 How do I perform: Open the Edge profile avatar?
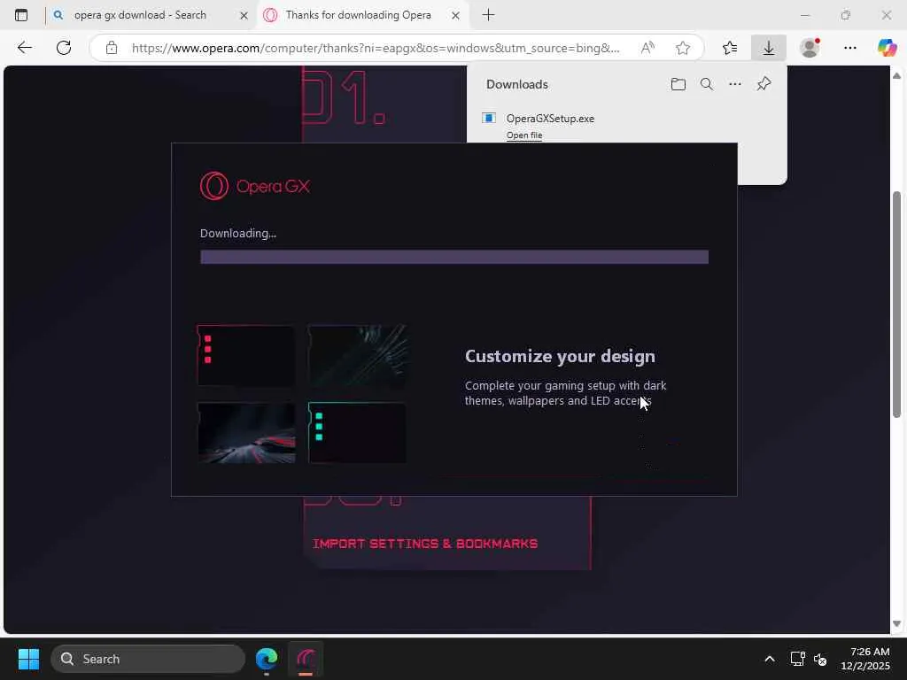click(810, 48)
